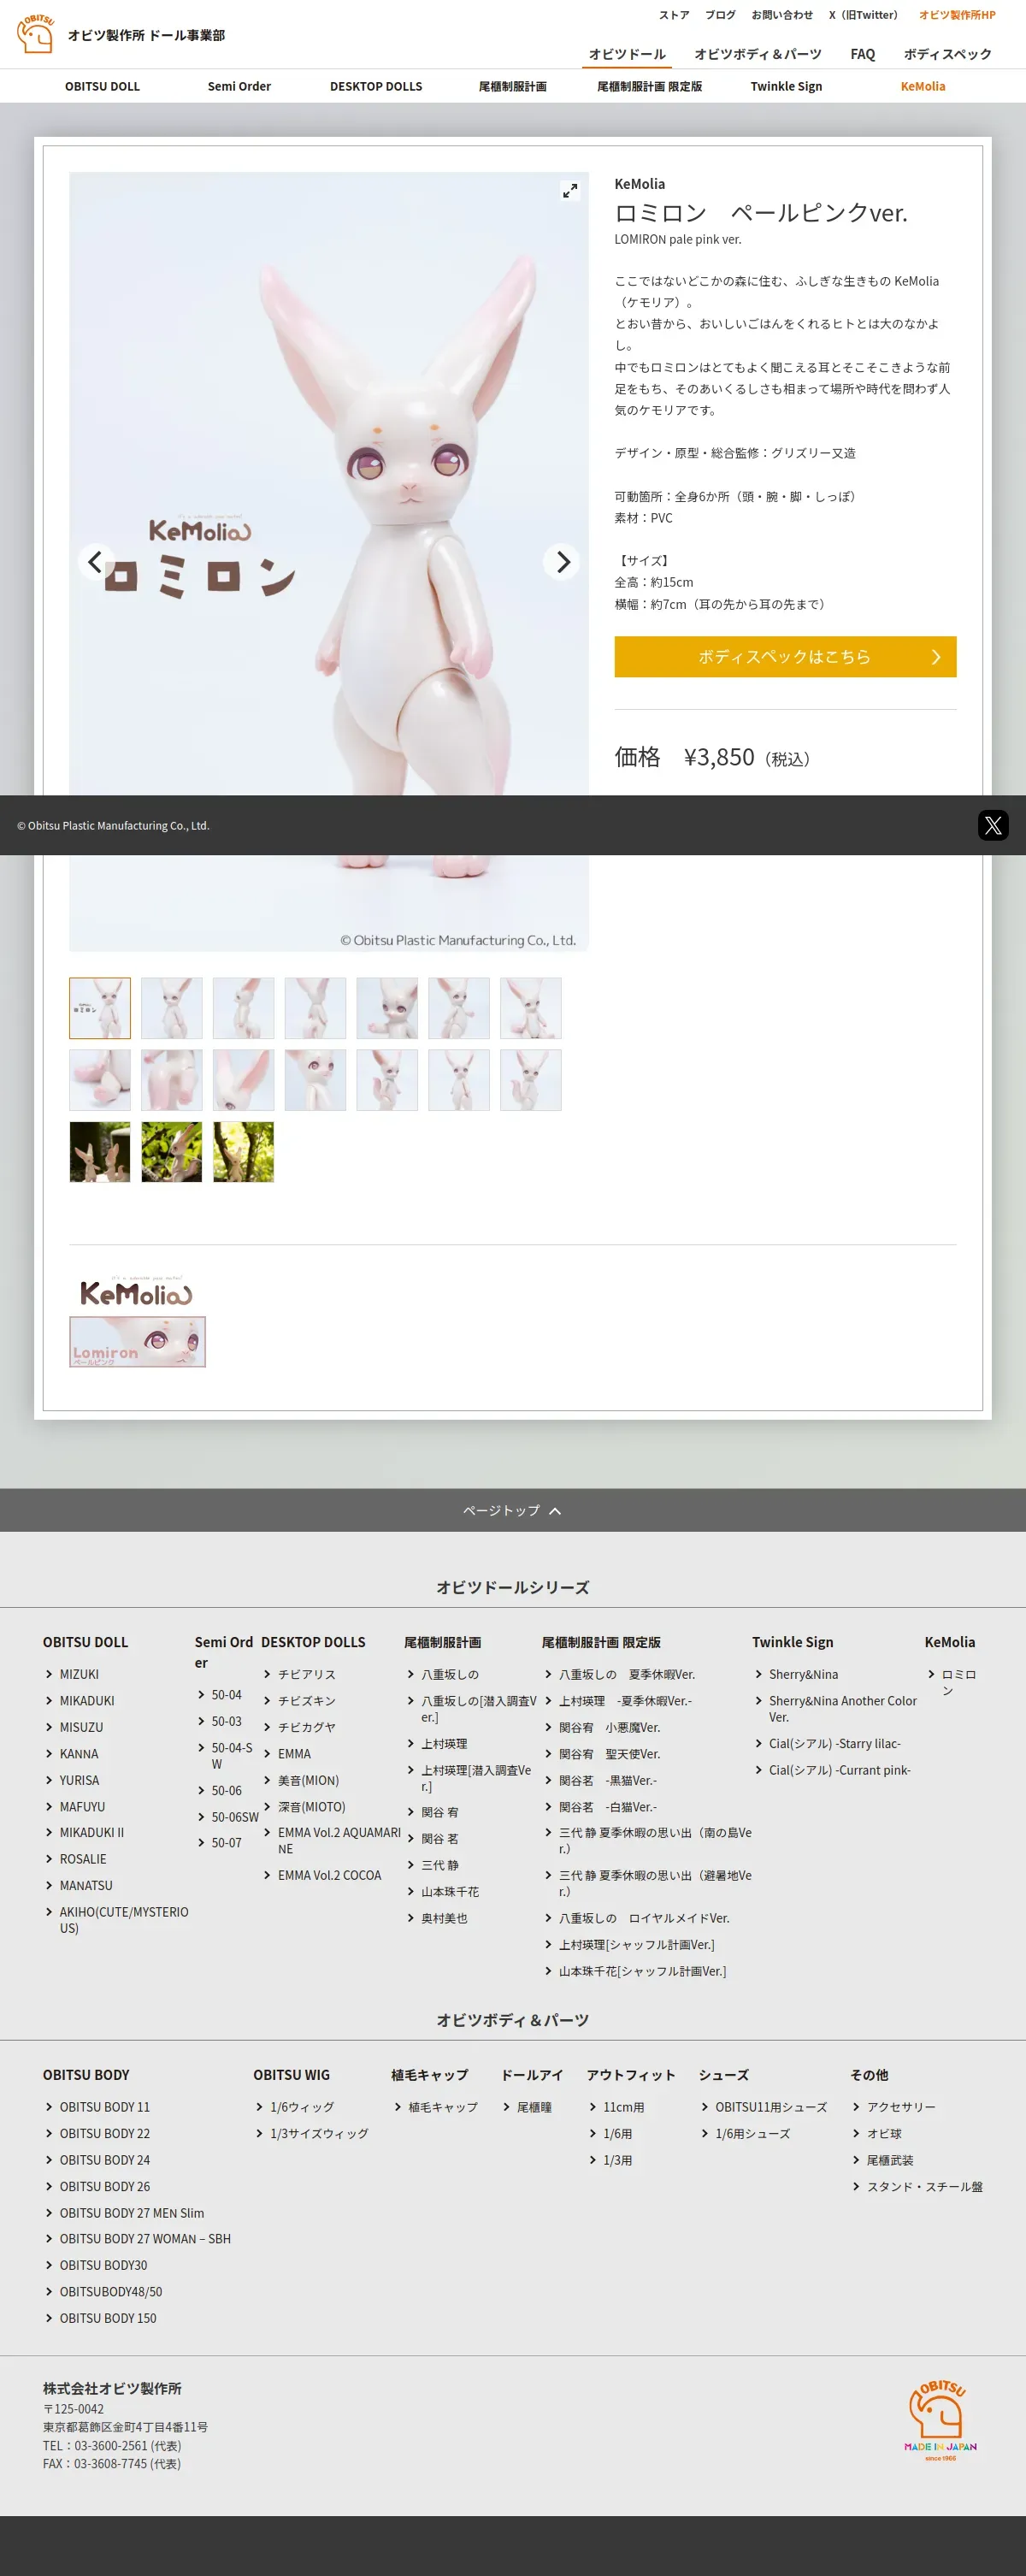Select OBITSU DOLL sub-menu item
Screen dimensions: 1026x2576
(x=102, y=86)
